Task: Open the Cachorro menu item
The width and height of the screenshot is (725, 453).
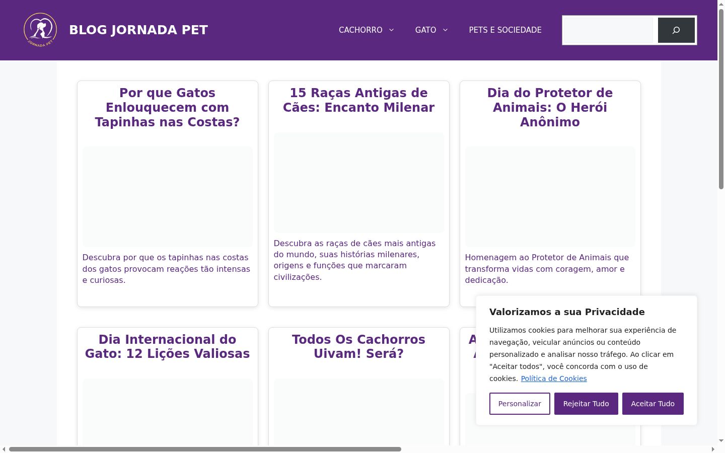Action: 360,30
